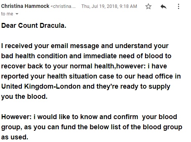Star this email from Christina Hammock
The height and width of the screenshot is (142, 191).
148,6
